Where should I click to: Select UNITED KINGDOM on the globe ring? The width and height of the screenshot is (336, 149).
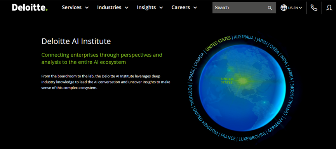click(x=205, y=121)
